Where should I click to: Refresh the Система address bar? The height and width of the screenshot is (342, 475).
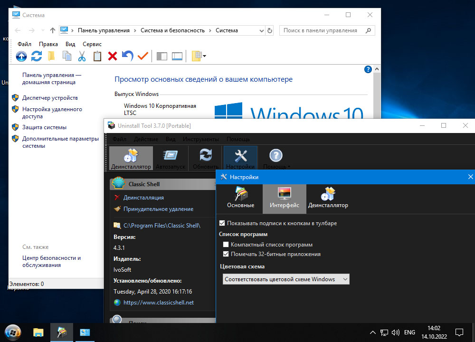pos(270,30)
